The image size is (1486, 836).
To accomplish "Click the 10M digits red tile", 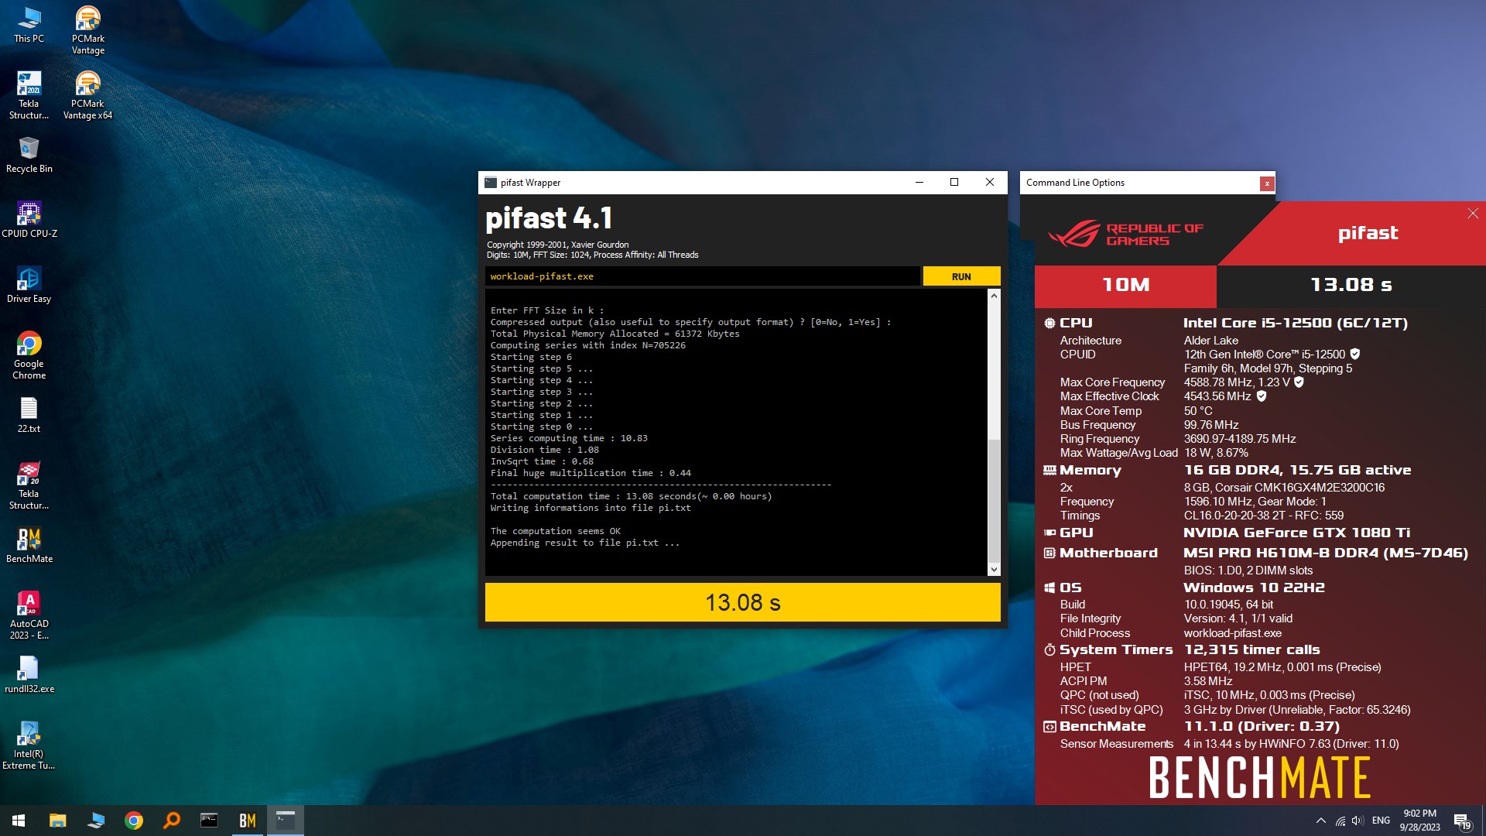I will coord(1125,286).
